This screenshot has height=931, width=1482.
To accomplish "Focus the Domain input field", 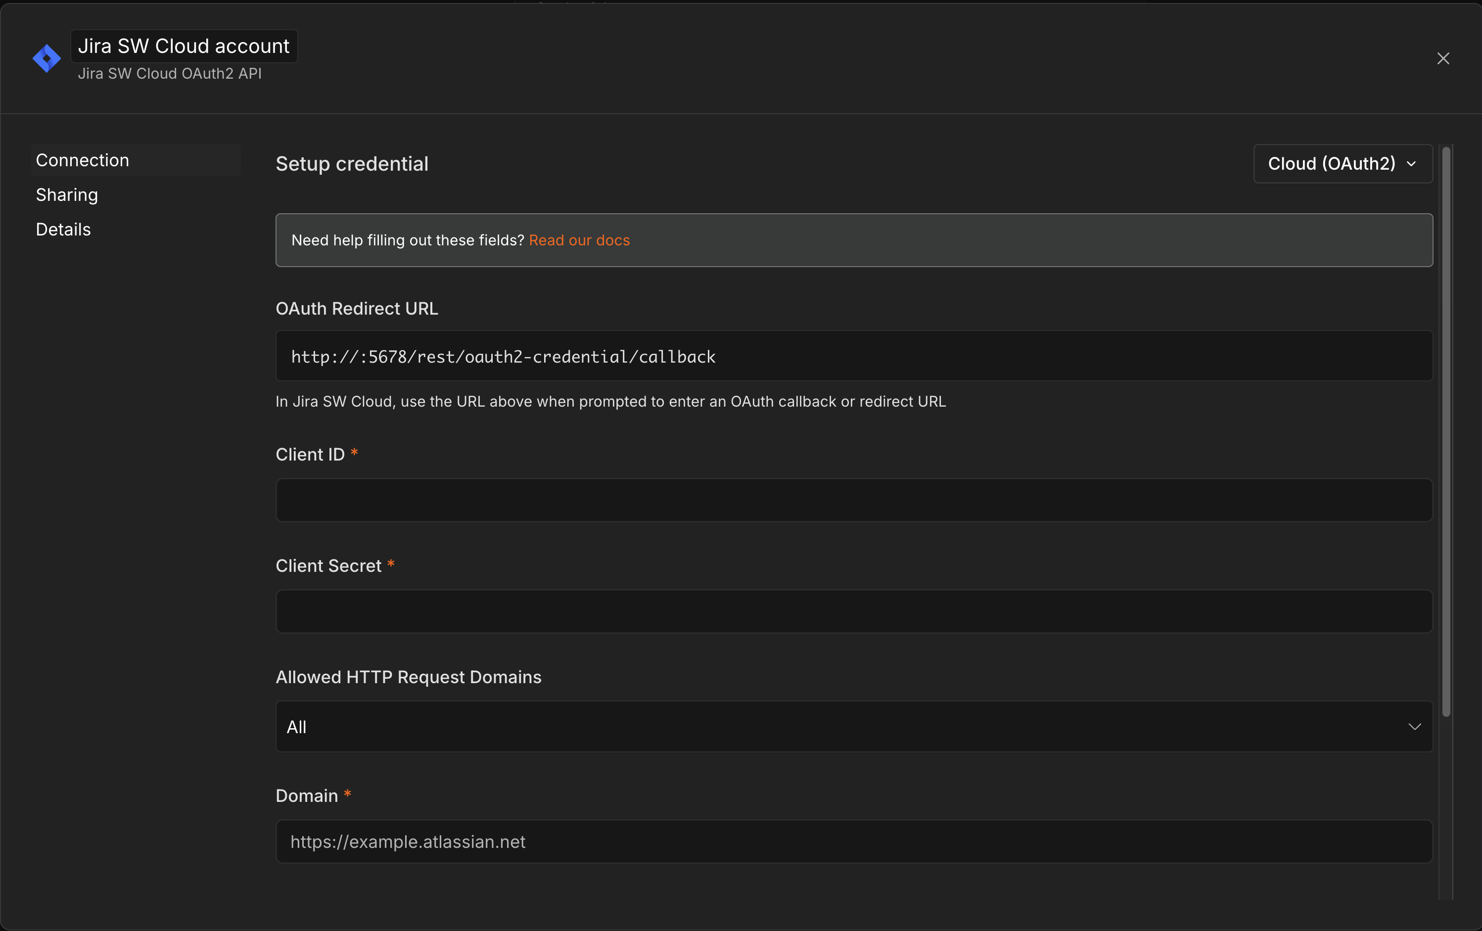I will point(854,841).
